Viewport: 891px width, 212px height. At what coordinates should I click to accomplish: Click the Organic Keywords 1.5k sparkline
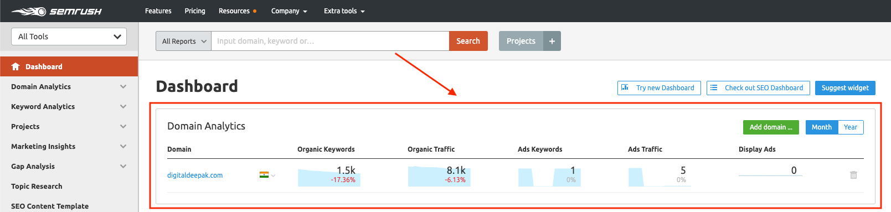(x=329, y=176)
